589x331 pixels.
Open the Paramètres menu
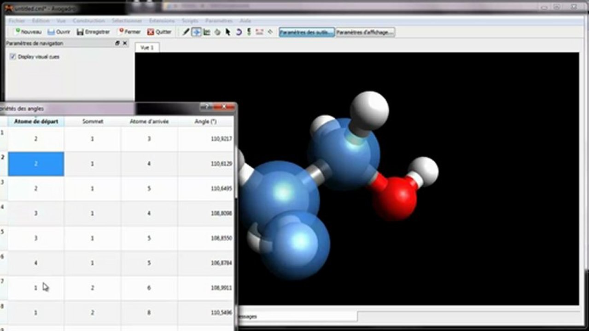click(219, 21)
